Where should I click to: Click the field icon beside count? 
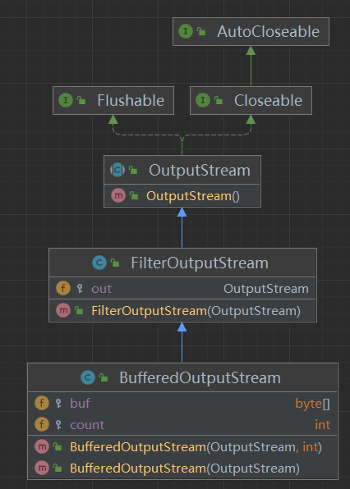point(42,424)
